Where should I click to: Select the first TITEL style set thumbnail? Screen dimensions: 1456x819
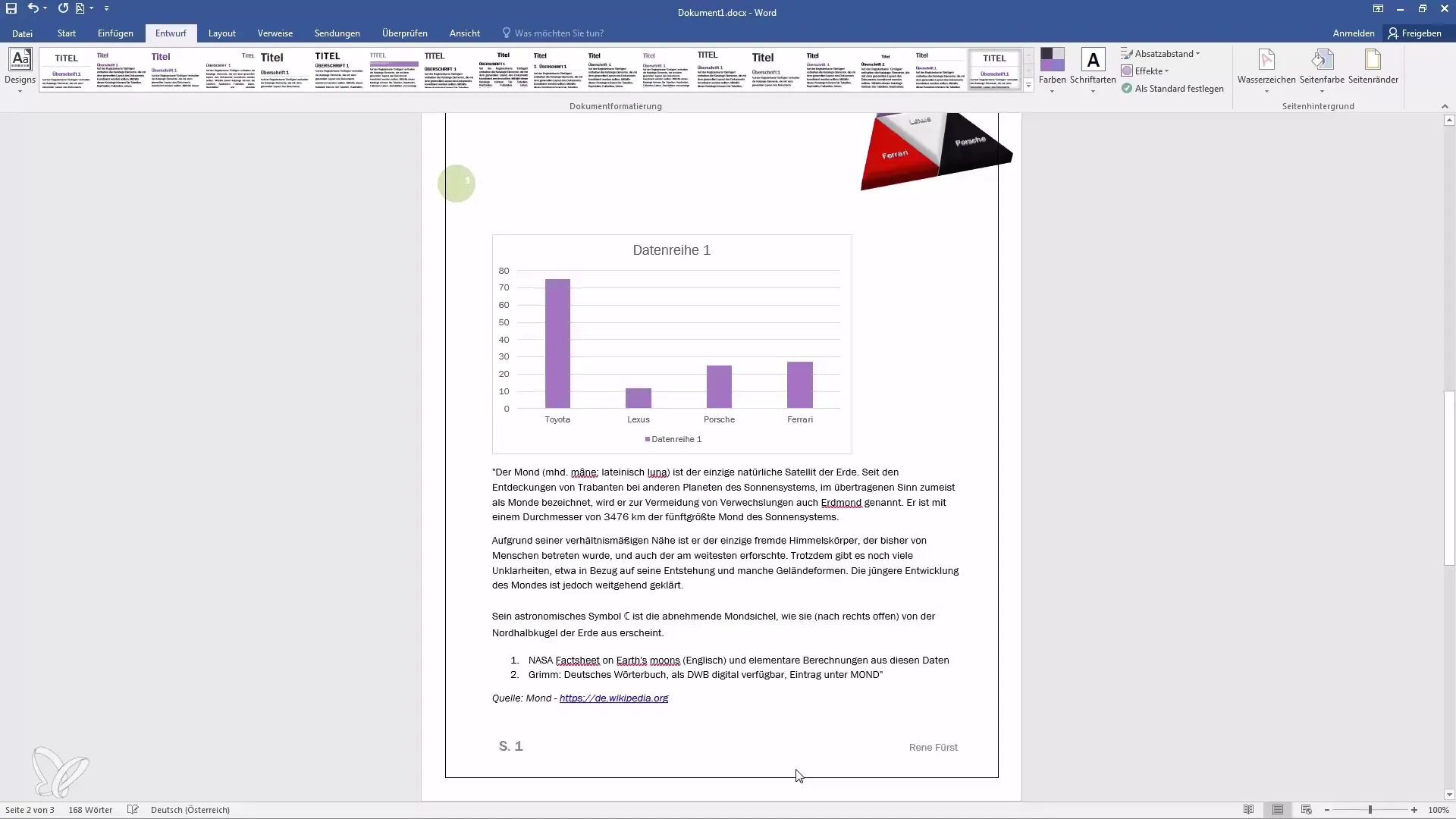66,70
